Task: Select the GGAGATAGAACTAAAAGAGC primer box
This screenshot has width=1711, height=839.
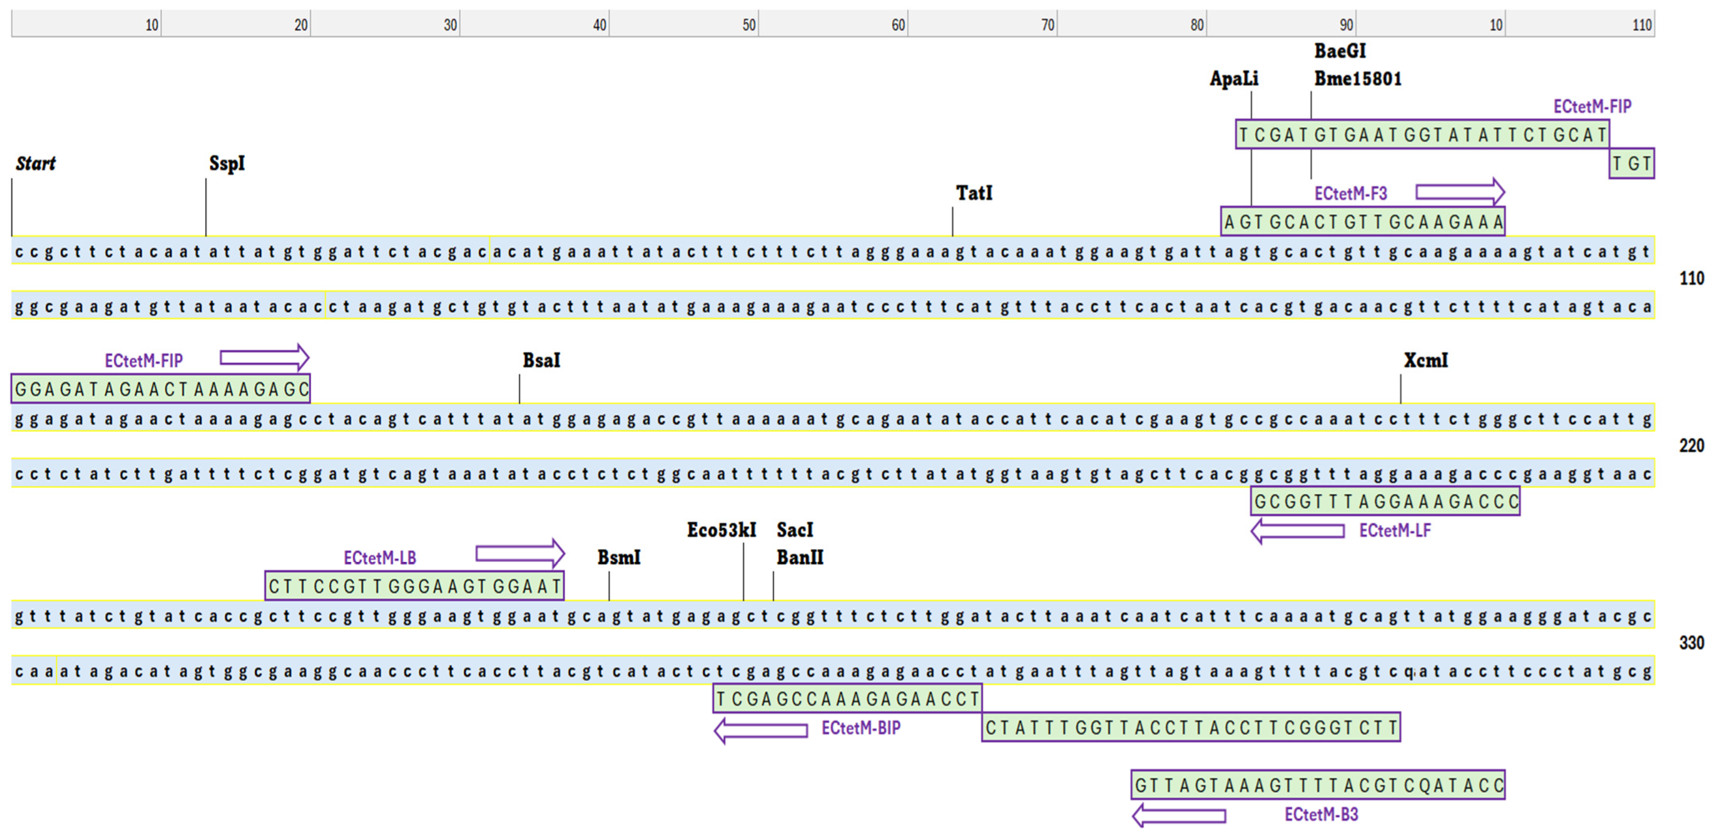Action: [161, 389]
